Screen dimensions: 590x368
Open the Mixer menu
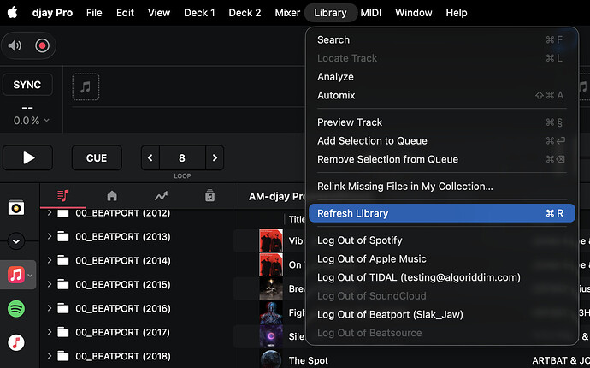(287, 13)
